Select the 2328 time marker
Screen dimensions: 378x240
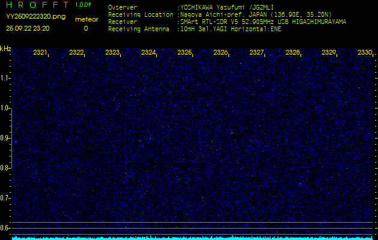293,53
